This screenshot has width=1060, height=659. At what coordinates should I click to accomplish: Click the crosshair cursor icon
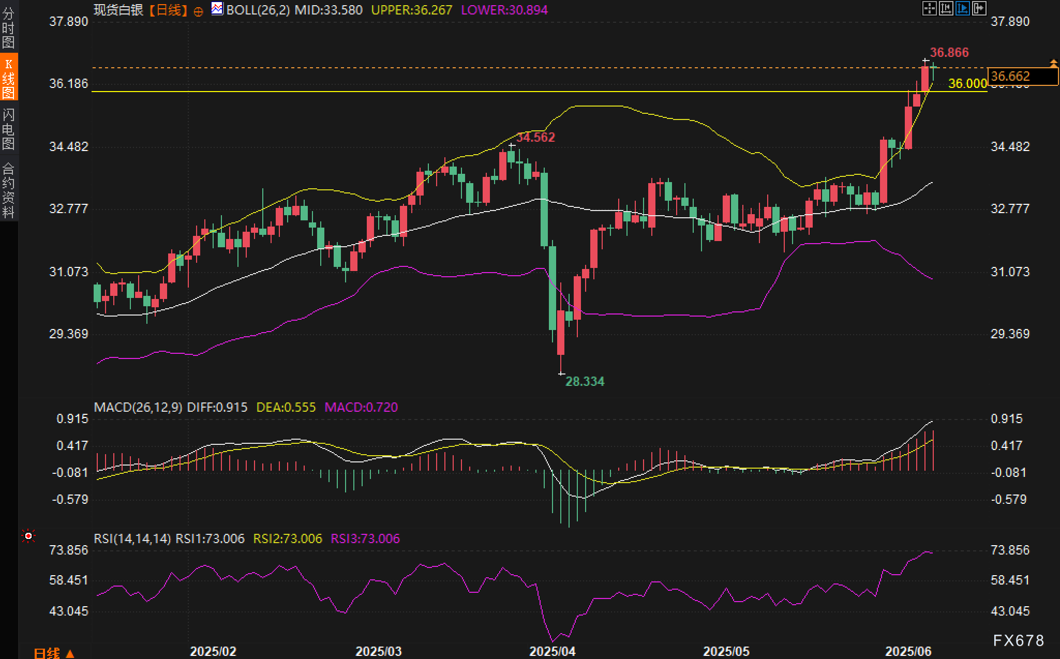[929, 8]
